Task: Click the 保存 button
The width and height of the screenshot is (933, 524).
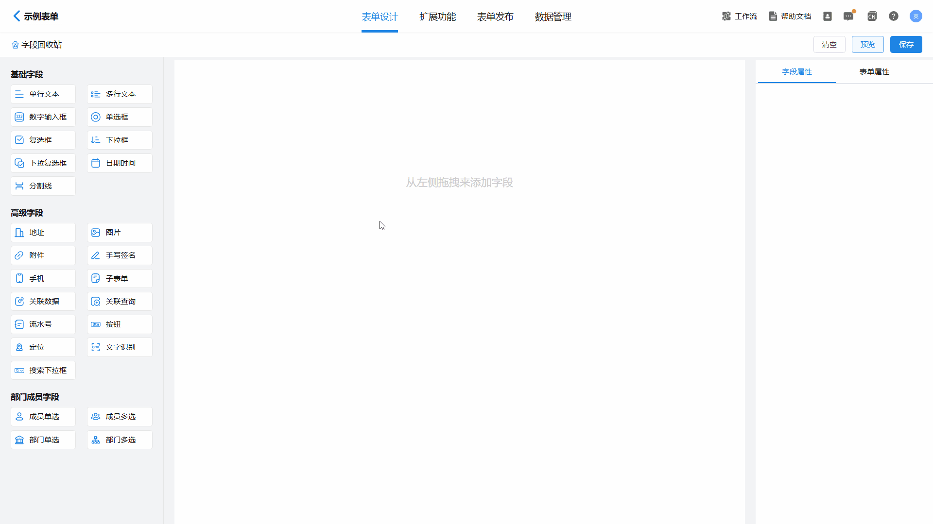Action: tap(906, 45)
